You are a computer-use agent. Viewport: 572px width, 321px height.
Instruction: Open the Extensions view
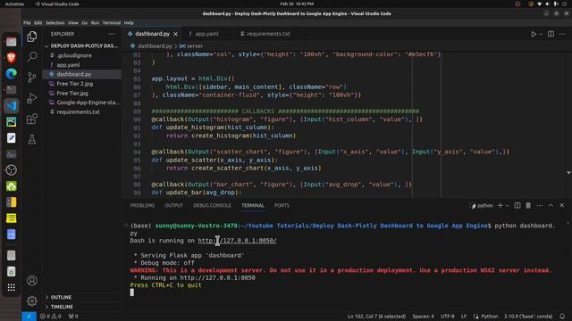coord(32,119)
